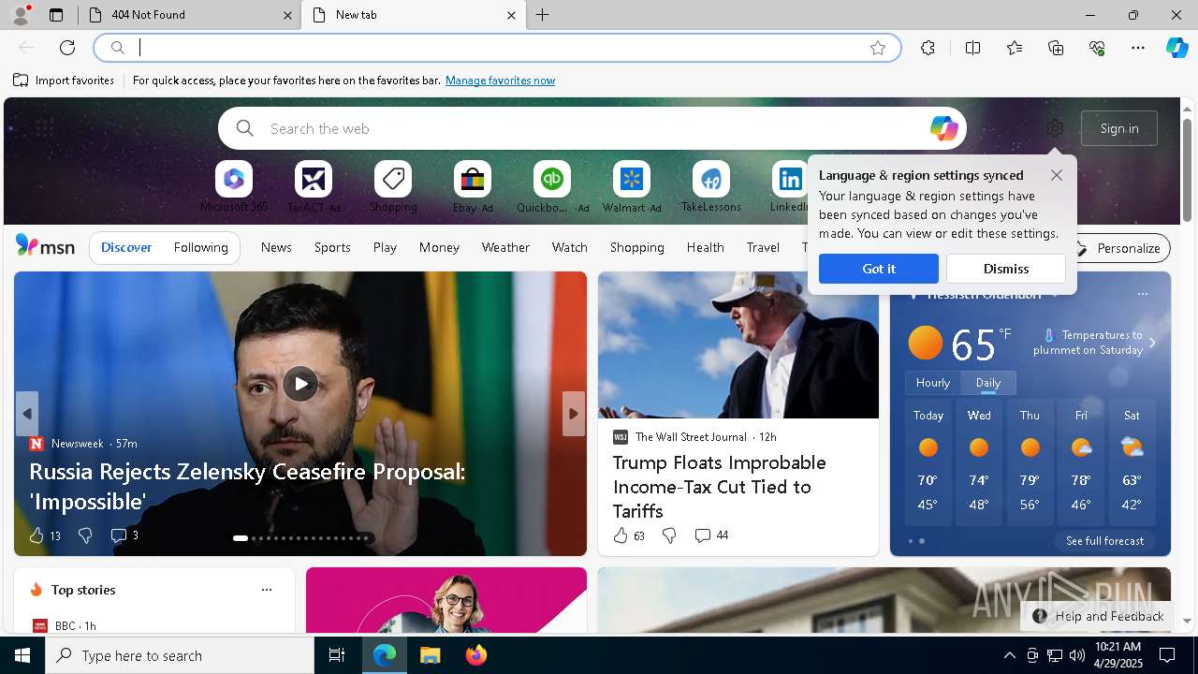Image resolution: width=1198 pixels, height=674 pixels.
Task: Open Settings and more ellipsis
Action: click(1138, 48)
